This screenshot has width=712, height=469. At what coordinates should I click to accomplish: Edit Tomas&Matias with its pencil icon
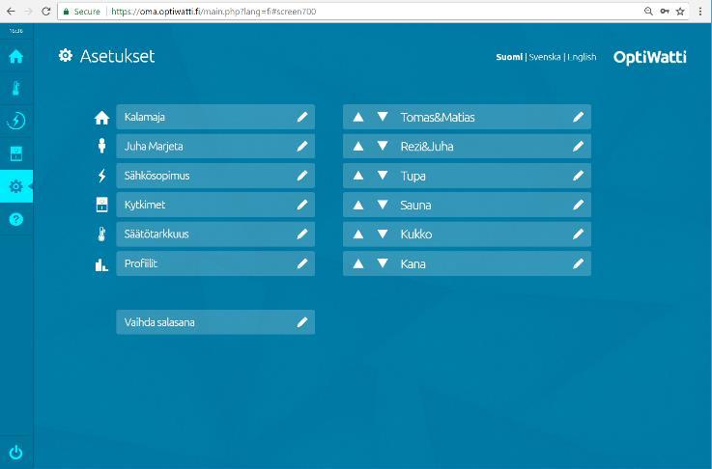tap(578, 117)
